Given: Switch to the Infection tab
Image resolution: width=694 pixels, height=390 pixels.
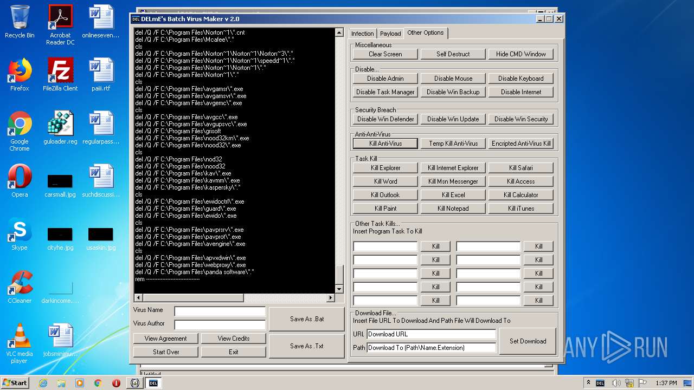Looking at the screenshot, I should [x=362, y=34].
